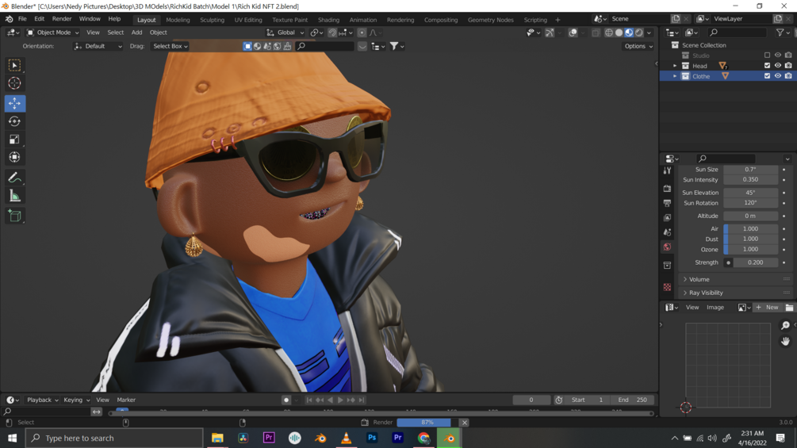Open the Scene properties tab

point(668,232)
